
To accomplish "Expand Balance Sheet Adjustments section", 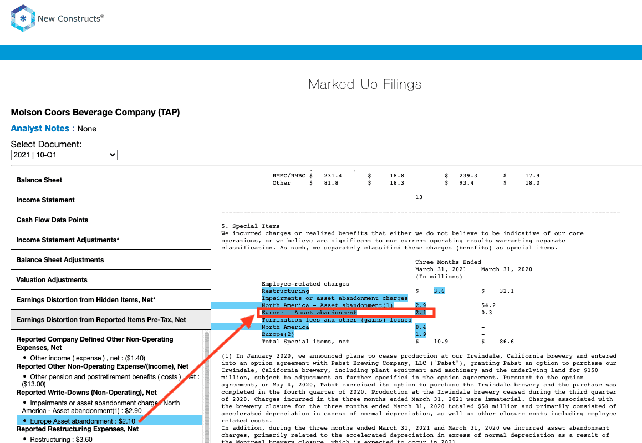I will pos(110,261).
